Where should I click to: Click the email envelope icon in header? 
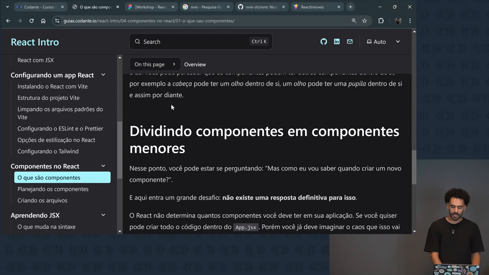coord(350,42)
